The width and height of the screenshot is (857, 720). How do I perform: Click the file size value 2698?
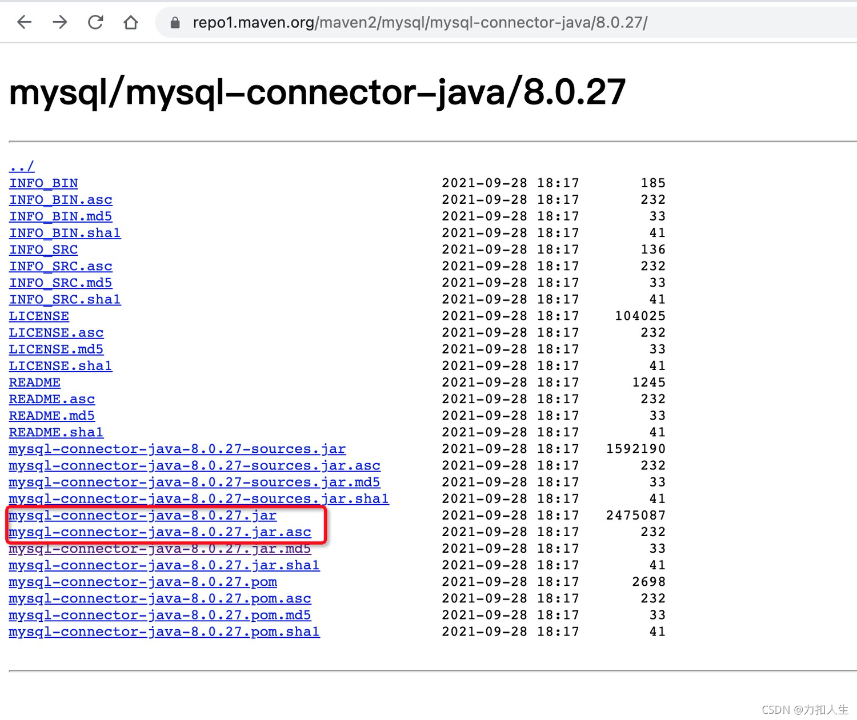(649, 581)
